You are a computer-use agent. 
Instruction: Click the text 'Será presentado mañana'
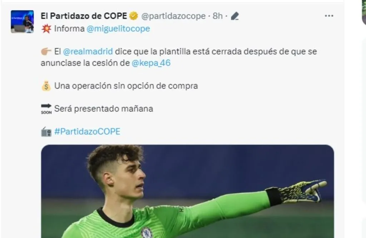click(104, 109)
